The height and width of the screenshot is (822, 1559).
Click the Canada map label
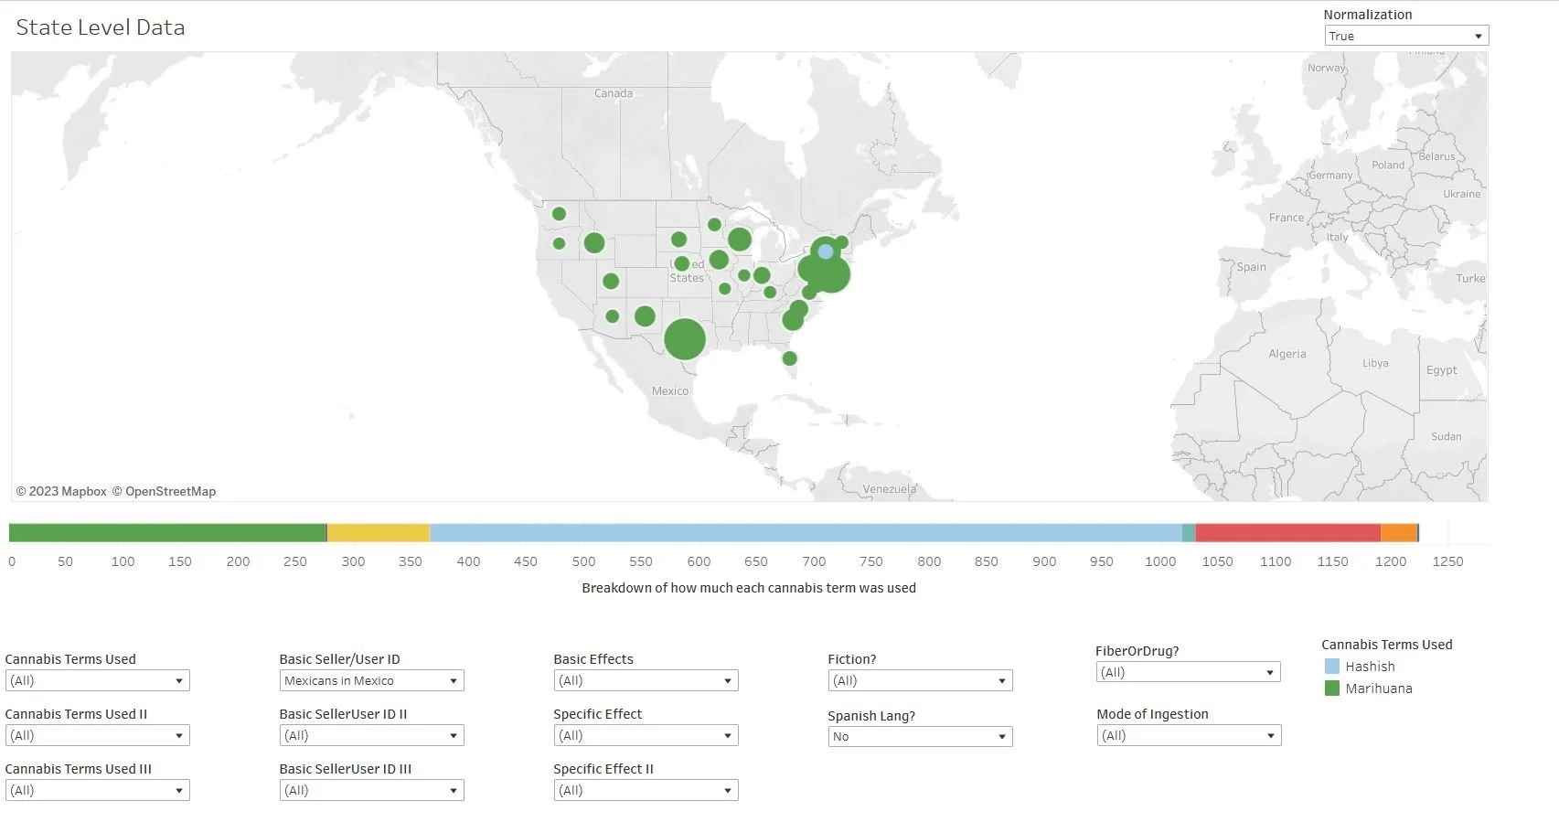[614, 93]
